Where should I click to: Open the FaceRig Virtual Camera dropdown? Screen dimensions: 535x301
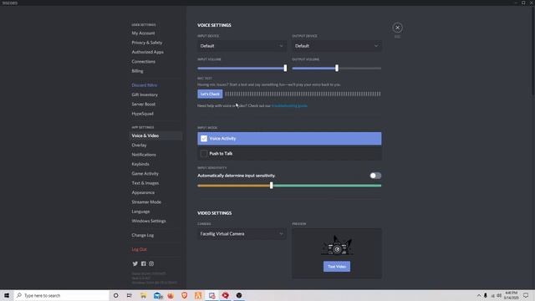tap(242, 234)
